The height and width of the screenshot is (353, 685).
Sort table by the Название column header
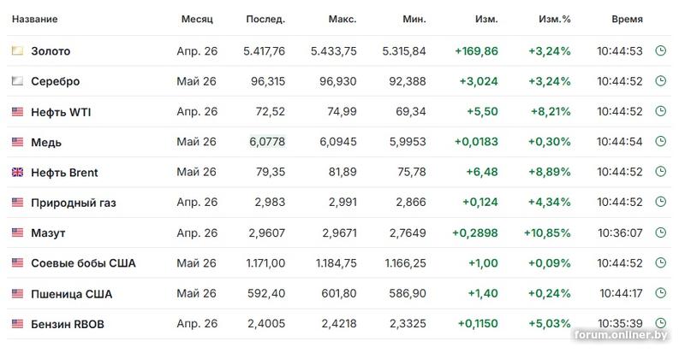click(36, 19)
